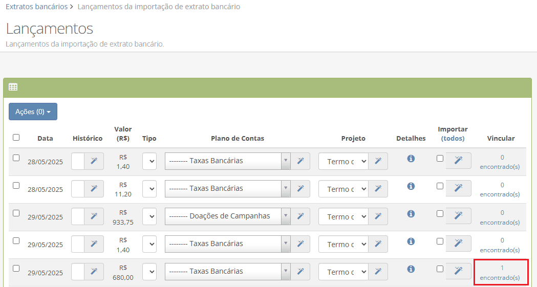Click Importar wand in R$ 933,75 row
The image size is (537, 287).
[458, 216]
